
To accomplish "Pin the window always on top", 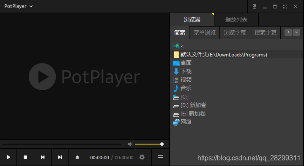I will tap(255, 7).
